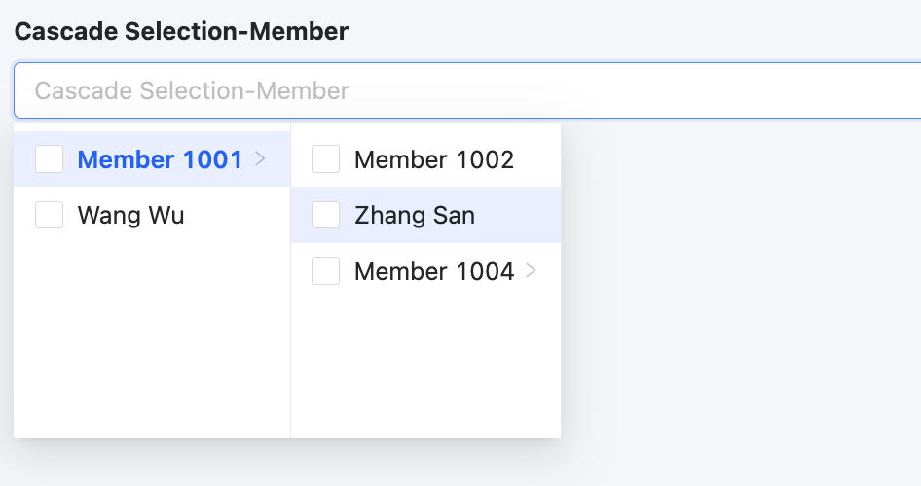921x486 pixels.
Task: Tick the Member 1001 checkbox
Action: [50, 159]
